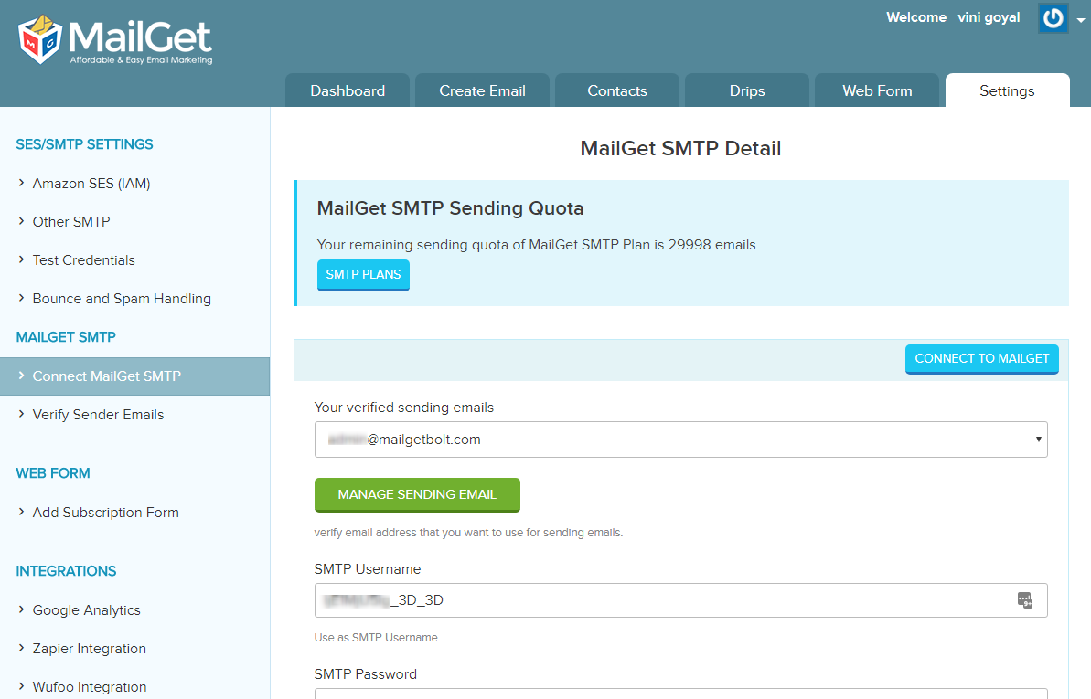Viewport: 1091px width, 699px height.
Task: Click the chevron next to Zapier Integration
Action: [x=21, y=648]
